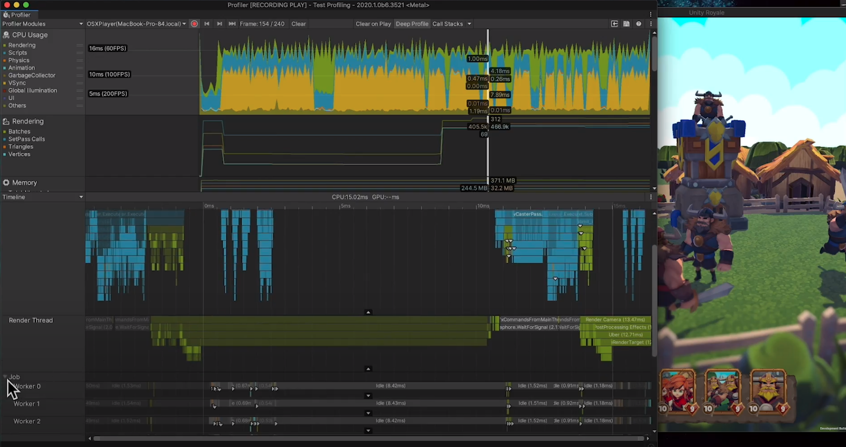Image resolution: width=846 pixels, height=447 pixels.
Task: Toggle Rendering category in the CPU chart
Action: [19, 45]
